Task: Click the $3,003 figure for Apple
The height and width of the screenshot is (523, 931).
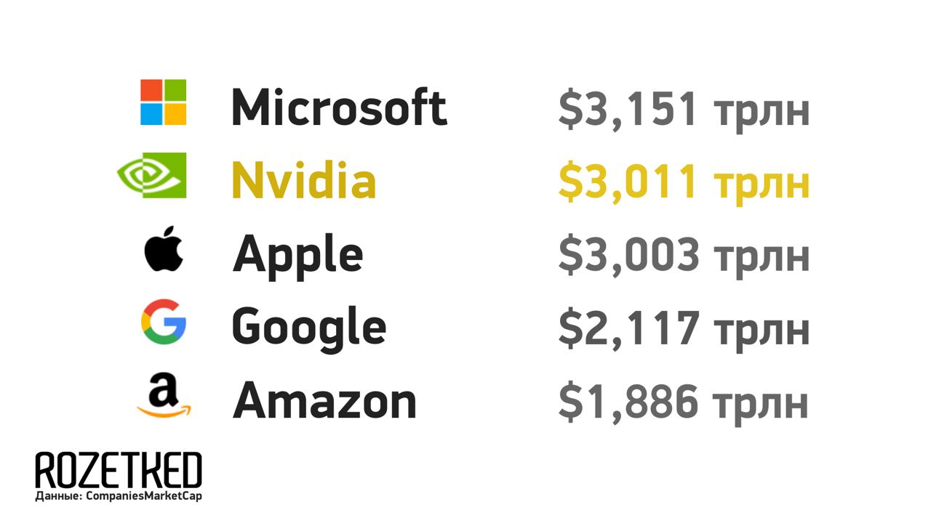Action: 628,255
